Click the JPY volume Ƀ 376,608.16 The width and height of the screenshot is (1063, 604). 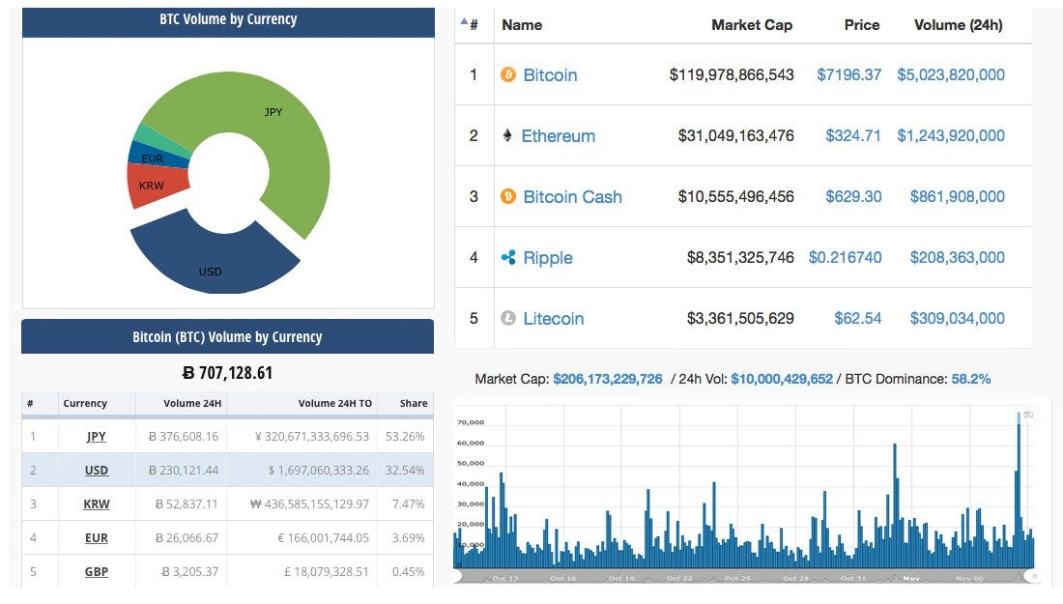pyautogui.click(x=183, y=437)
